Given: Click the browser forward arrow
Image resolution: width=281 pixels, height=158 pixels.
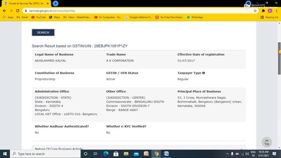Looking at the screenshot, I should tap(11, 11).
